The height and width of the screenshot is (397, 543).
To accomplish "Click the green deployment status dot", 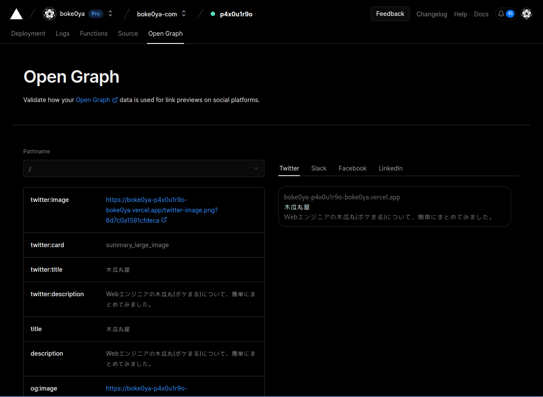I will click(x=212, y=13).
